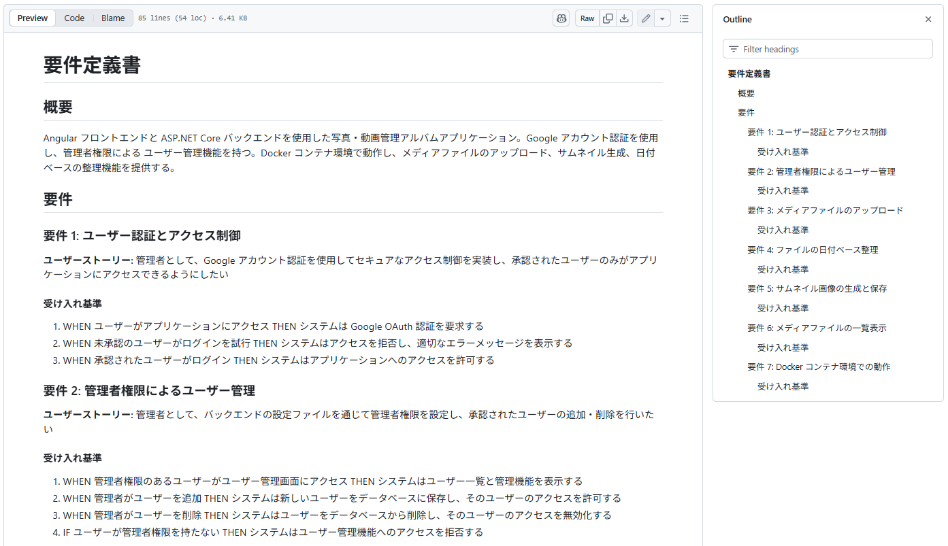Download the raw file icon
Image resolution: width=948 pixels, height=546 pixels.
pos(624,18)
